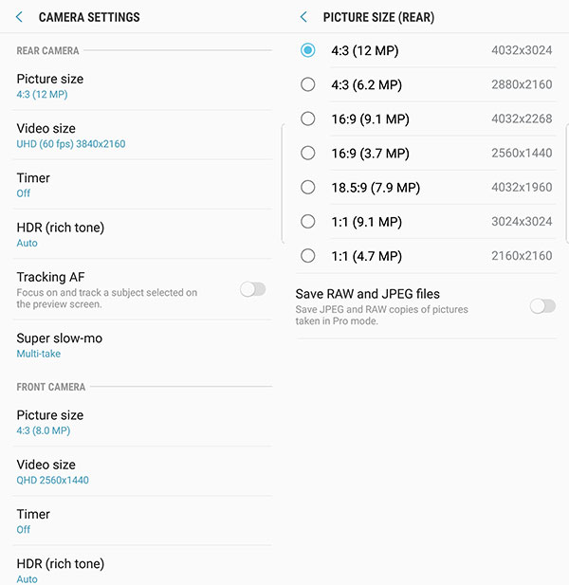Toggle Save RAW and JPEG files

(542, 305)
